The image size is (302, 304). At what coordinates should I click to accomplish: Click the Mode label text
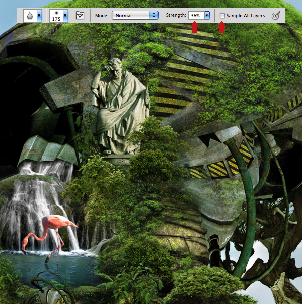pyautogui.click(x=102, y=16)
